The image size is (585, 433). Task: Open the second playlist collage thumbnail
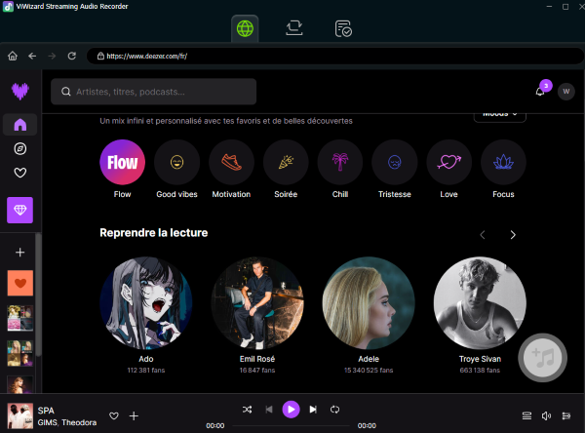pyautogui.click(x=20, y=353)
